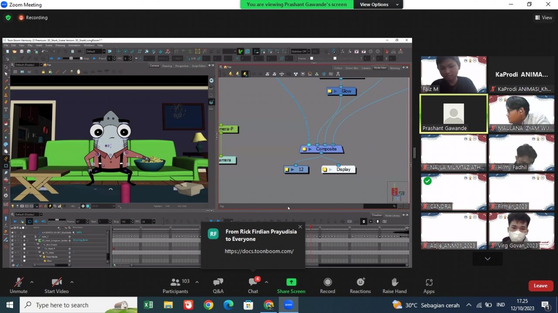Leave the meeting

(x=540, y=286)
